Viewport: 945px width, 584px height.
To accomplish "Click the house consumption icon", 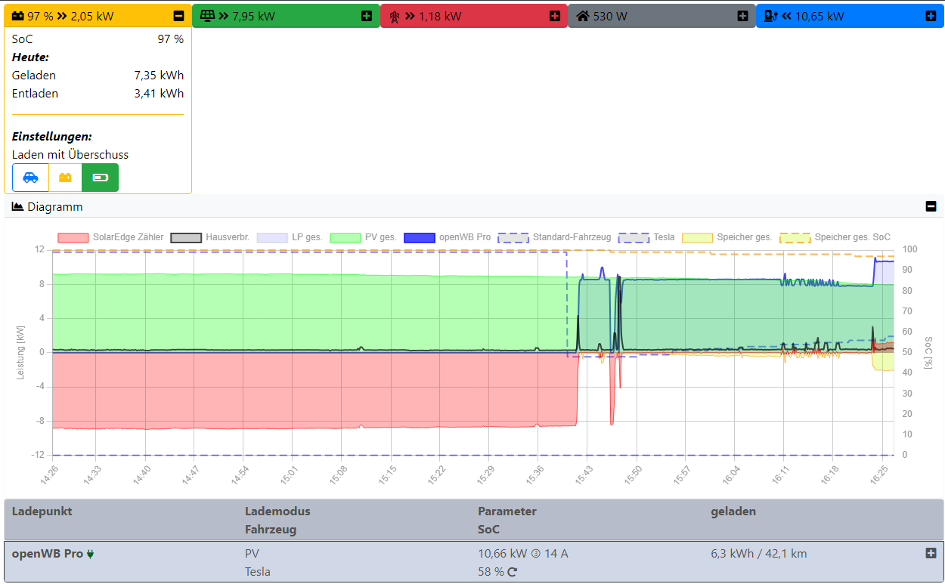I will (583, 16).
